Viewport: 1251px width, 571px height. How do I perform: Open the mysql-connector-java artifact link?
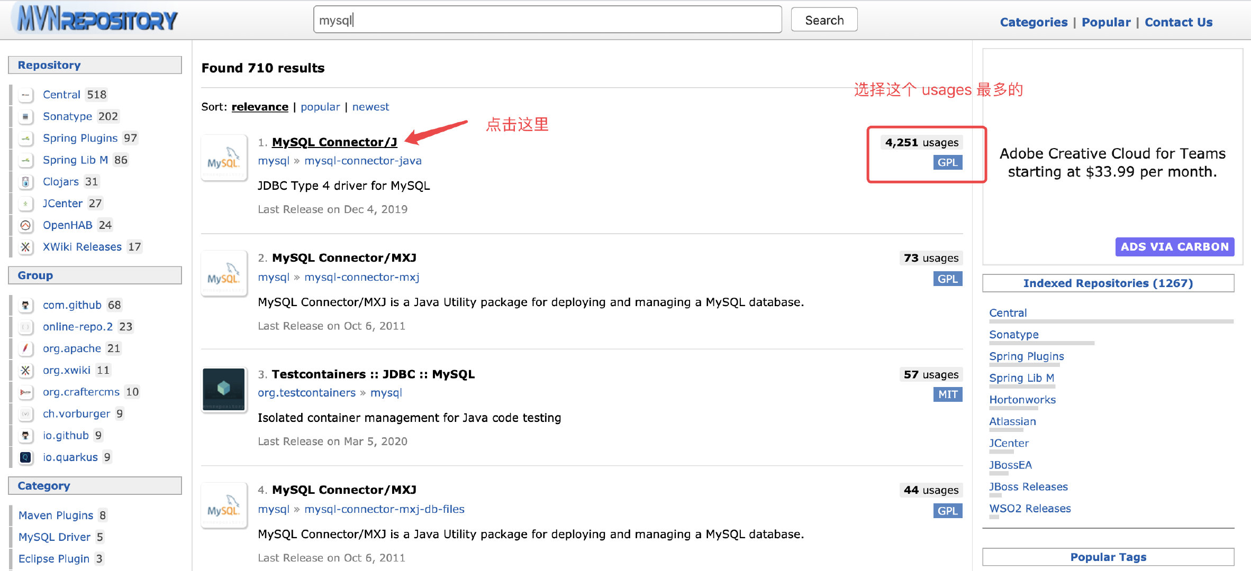click(363, 161)
